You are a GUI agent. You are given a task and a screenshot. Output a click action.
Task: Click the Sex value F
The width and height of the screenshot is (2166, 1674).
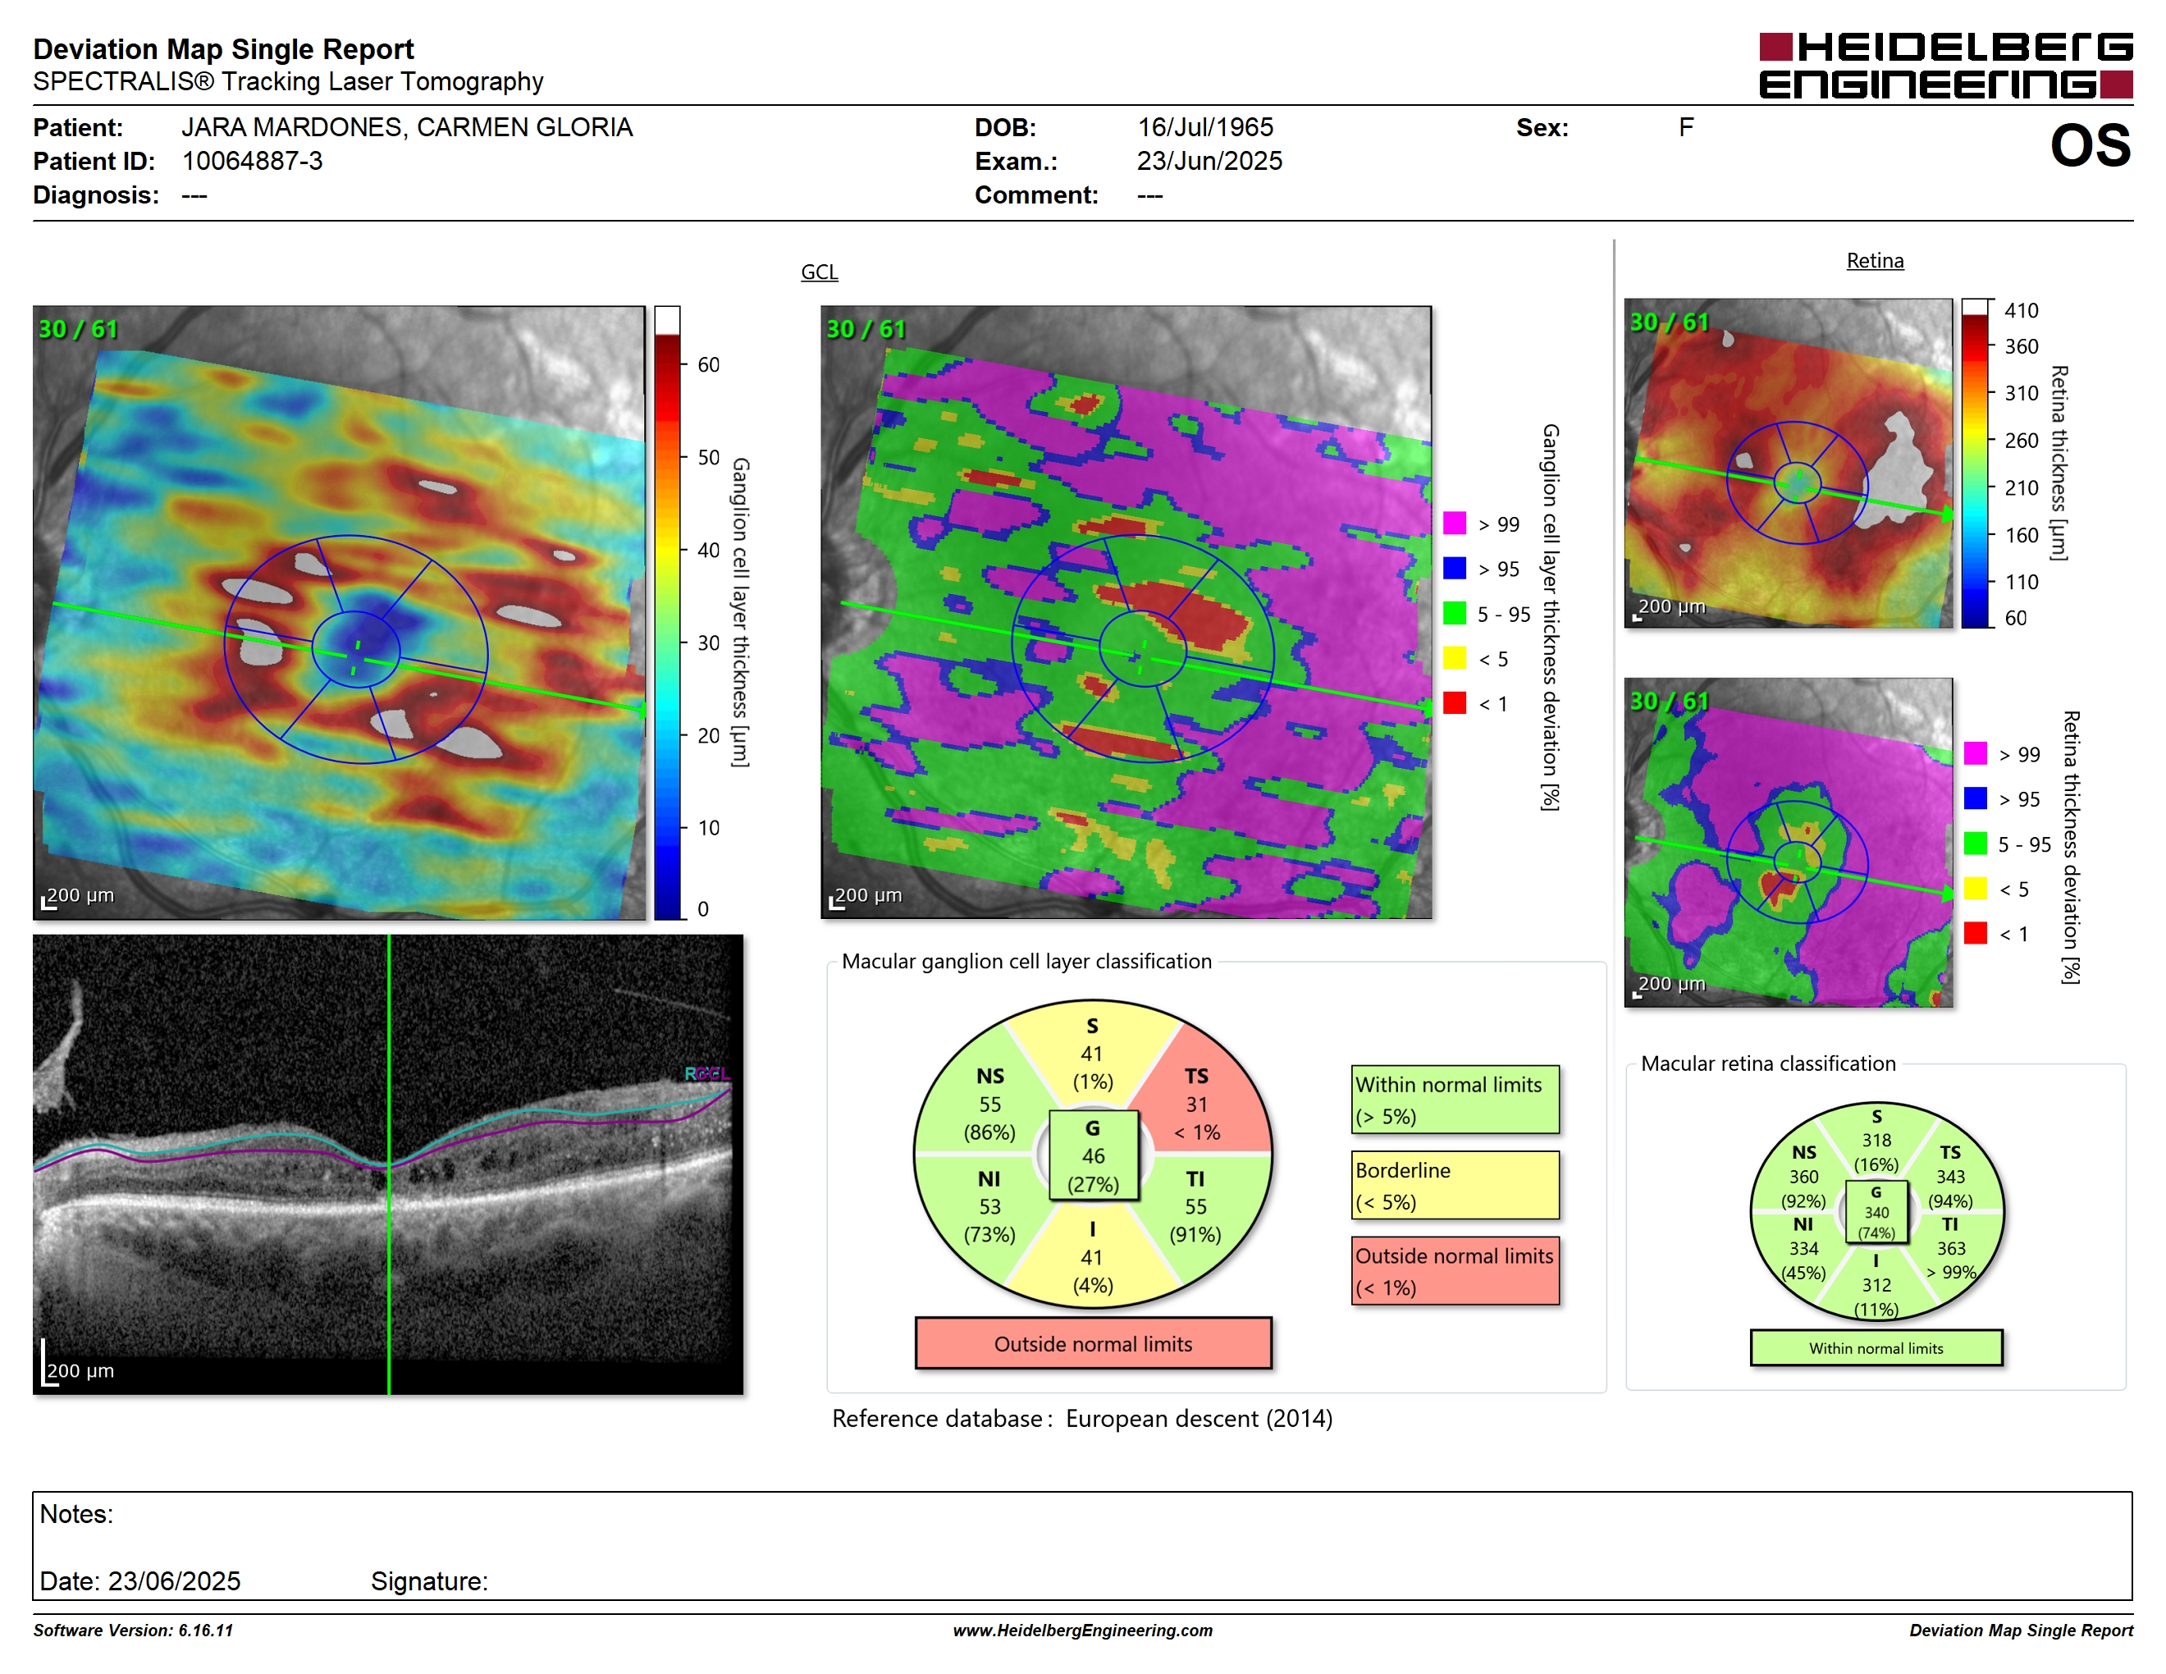[1686, 127]
